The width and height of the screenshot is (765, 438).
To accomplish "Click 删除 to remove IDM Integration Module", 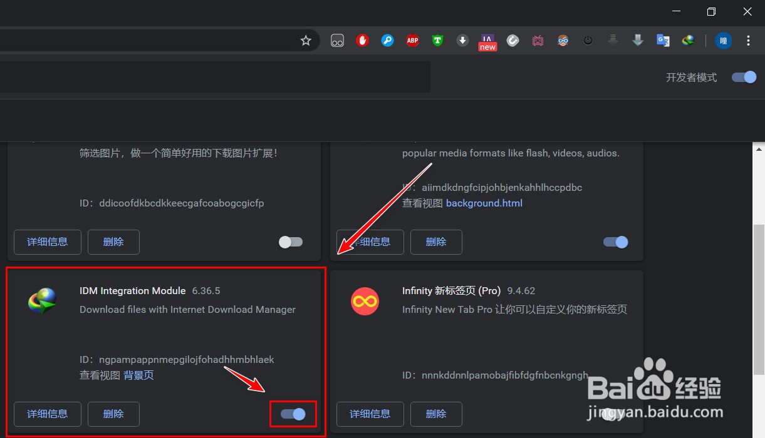I will click(x=113, y=414).
